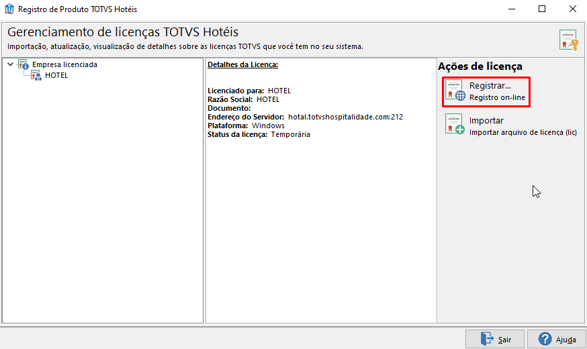Screen dimensions: 587x349
Task: Click the 'Licenciado para: HOTEL' line
Action: tap(249, 91)
